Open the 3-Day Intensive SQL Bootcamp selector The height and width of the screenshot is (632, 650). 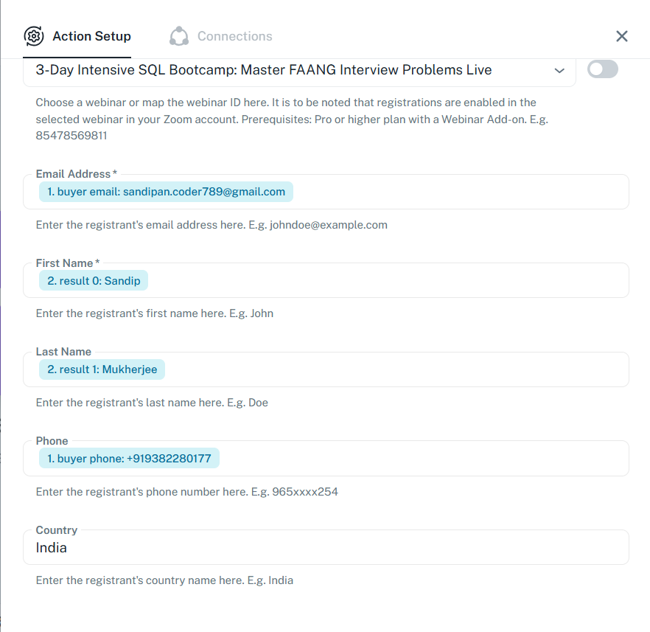(x=264, y=70)
